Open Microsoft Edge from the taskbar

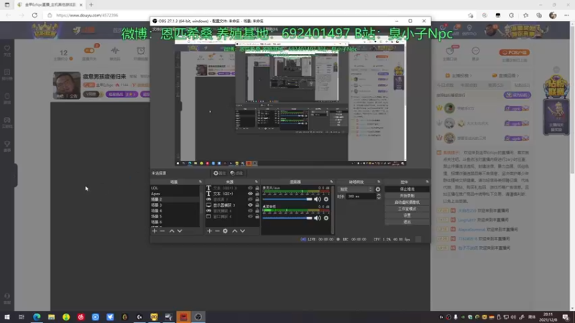[37, 317]
